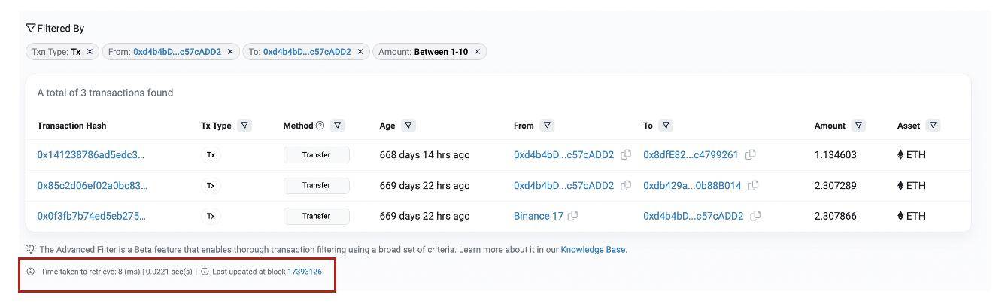Copy the 0x8dfE82...c4799261 address

click(751, 155)
